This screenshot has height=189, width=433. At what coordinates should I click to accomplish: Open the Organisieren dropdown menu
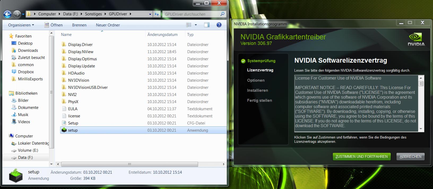(x=21, y=25)
